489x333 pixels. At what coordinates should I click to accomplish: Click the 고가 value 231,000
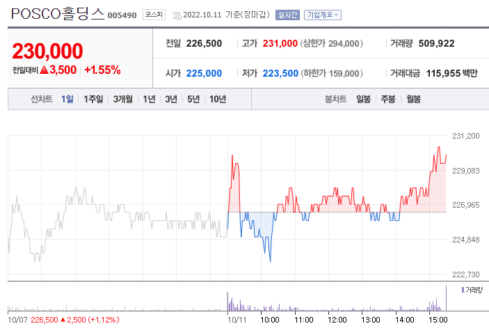coord(280,43)
